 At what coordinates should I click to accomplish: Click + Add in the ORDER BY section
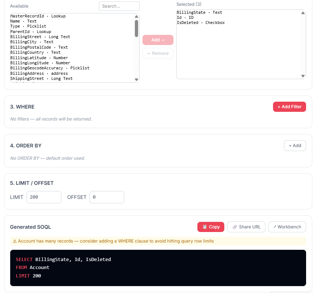pos(295,145)
